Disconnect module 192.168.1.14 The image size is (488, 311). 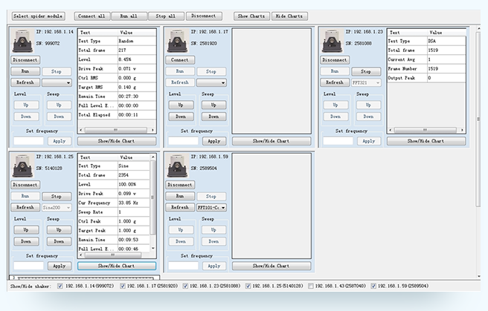[25, 60]
